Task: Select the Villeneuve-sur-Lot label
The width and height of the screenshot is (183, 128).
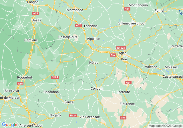Action: point(132,23)
